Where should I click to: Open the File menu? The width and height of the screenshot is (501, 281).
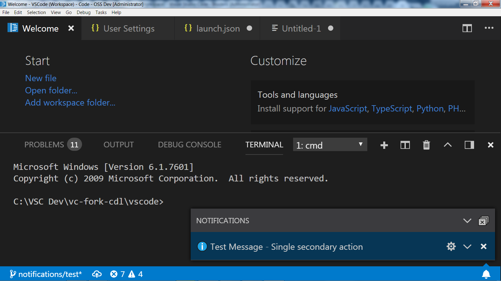click(6, 12)
